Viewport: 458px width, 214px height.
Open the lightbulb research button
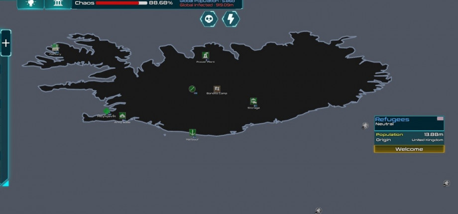click(30, 4)
